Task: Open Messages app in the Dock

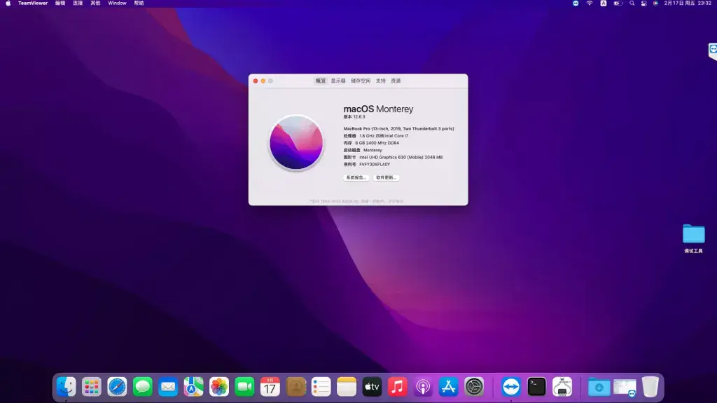Action: click(143, 387)
